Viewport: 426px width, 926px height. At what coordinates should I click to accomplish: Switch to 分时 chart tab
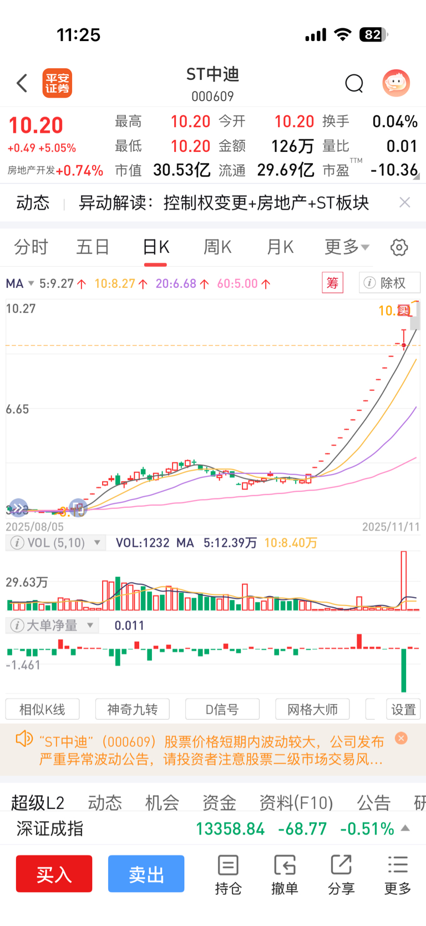[31, 247]
